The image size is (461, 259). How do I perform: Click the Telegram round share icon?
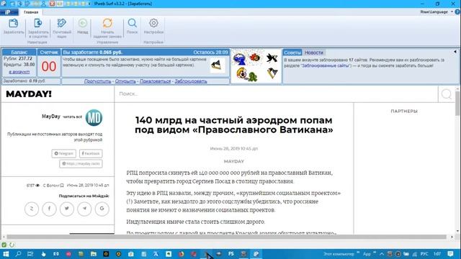tap(84, 209)
